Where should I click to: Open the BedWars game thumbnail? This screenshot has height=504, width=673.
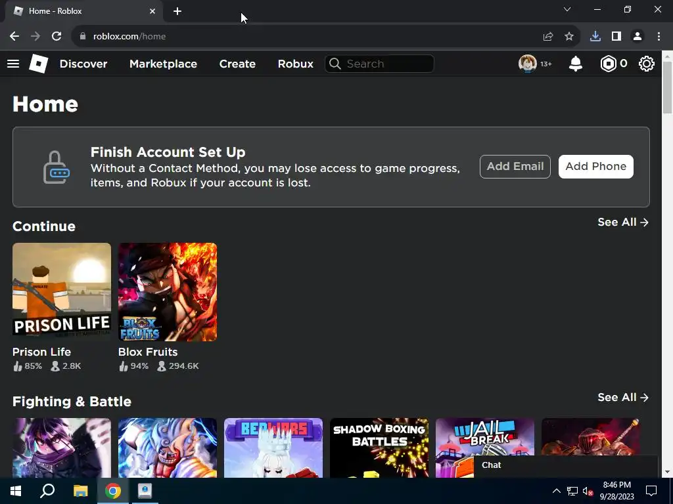(x=273, y=448)
